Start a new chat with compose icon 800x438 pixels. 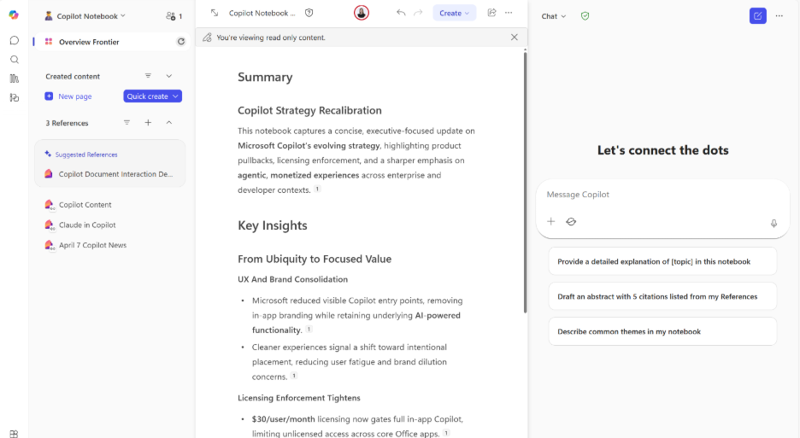(757, 16)
